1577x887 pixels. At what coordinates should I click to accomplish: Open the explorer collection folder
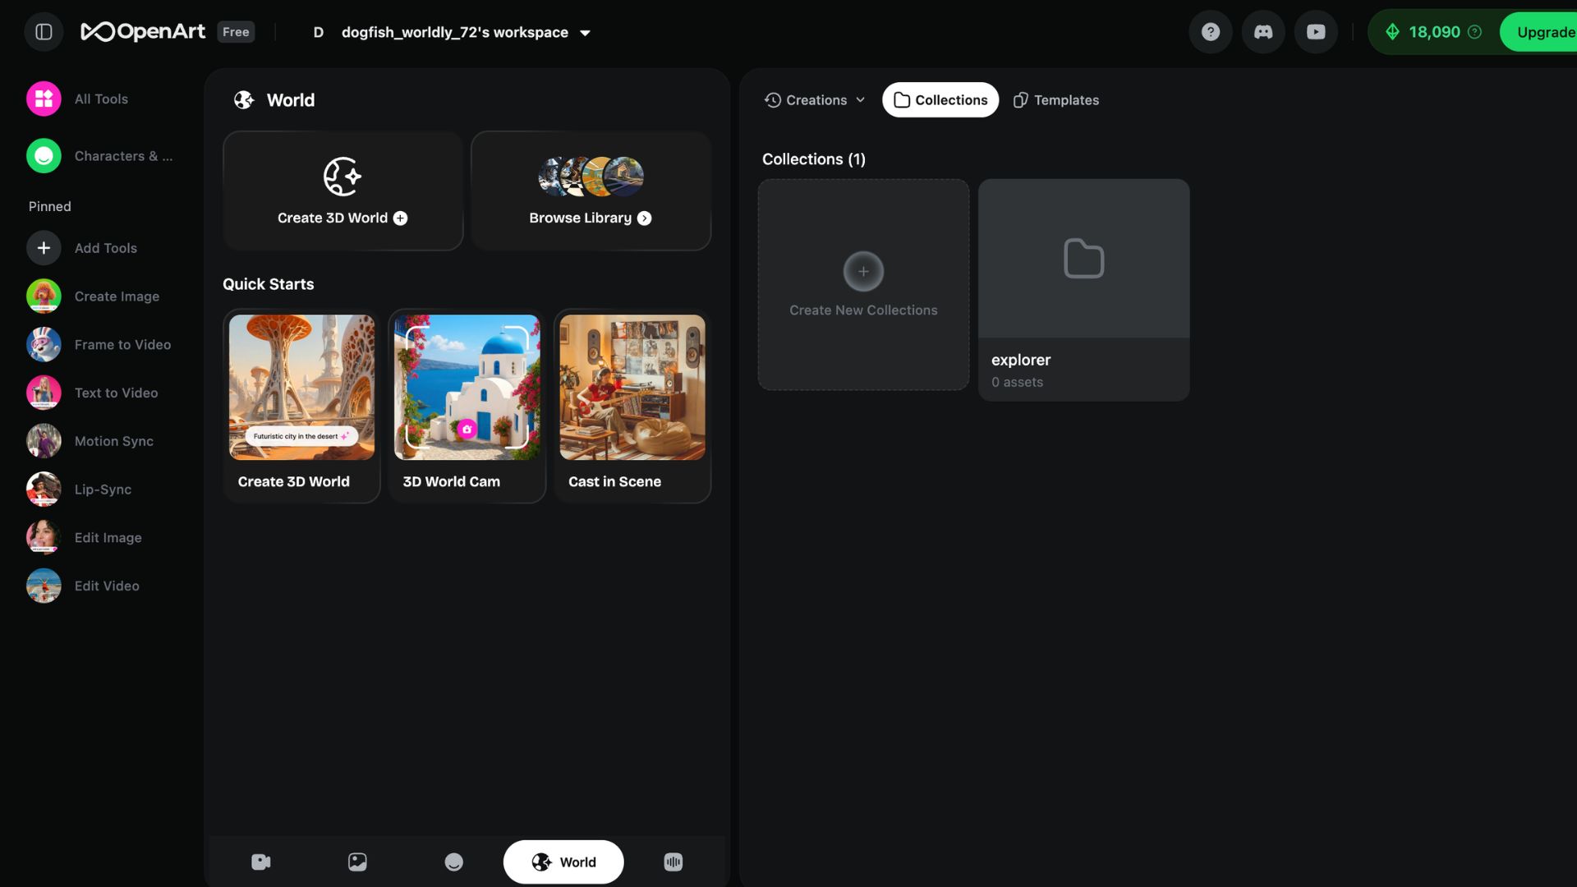1083,289
